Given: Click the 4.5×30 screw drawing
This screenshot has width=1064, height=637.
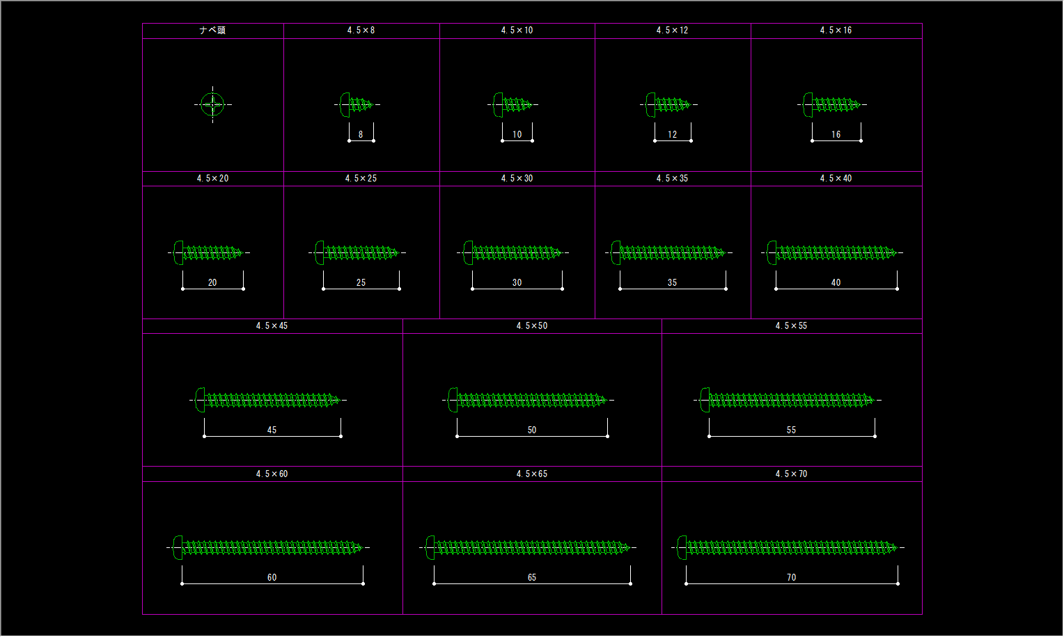Looking at the screenshot, I should [x=513, y=253].
